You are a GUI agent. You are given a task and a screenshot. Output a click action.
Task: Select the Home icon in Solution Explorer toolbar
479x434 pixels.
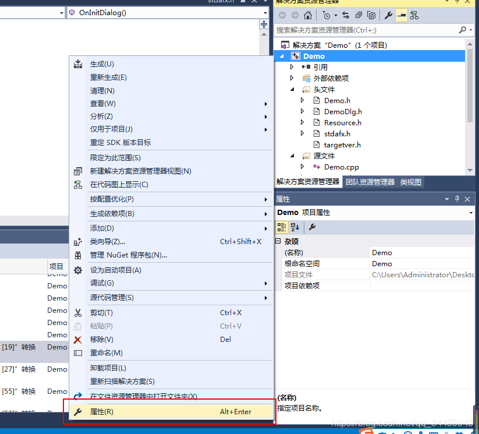tap(308, 16)
